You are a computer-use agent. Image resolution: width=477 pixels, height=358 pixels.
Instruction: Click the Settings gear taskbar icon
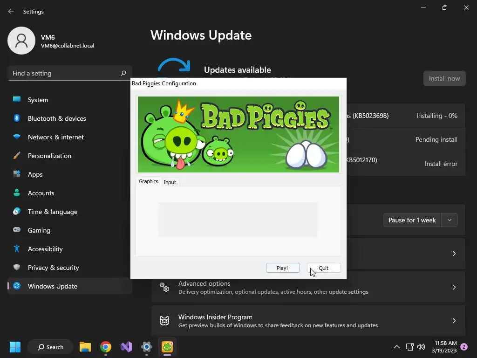pos(147,347)
